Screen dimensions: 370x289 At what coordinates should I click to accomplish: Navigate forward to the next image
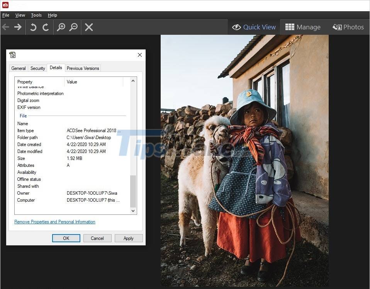tap(17, 27)
